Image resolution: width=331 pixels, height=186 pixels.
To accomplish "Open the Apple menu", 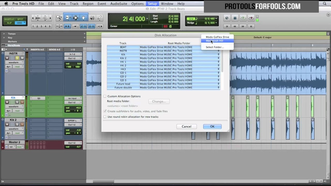I will click(x=6, y=4).
